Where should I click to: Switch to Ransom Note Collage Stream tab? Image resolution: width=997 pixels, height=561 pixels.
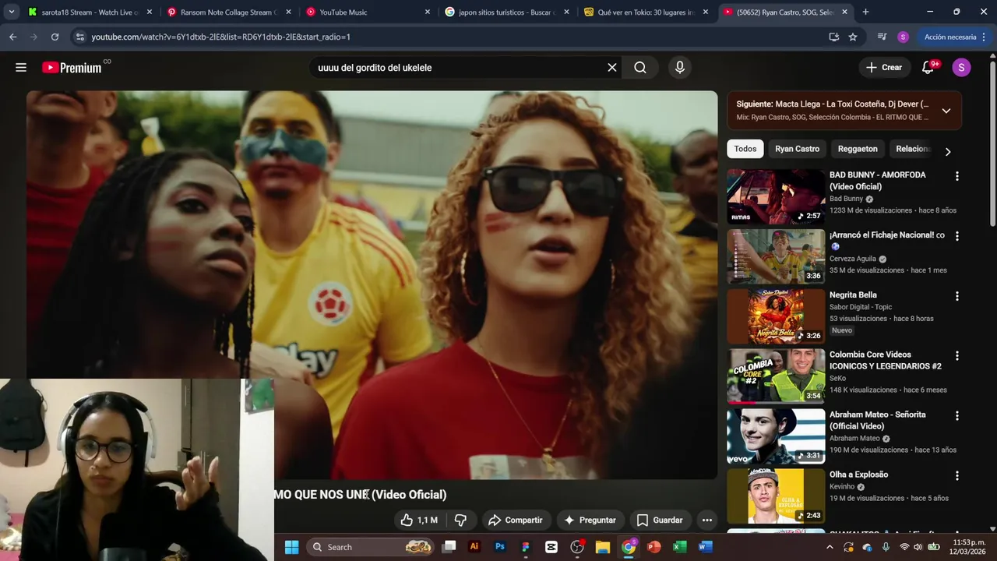(x=228, y=12)
